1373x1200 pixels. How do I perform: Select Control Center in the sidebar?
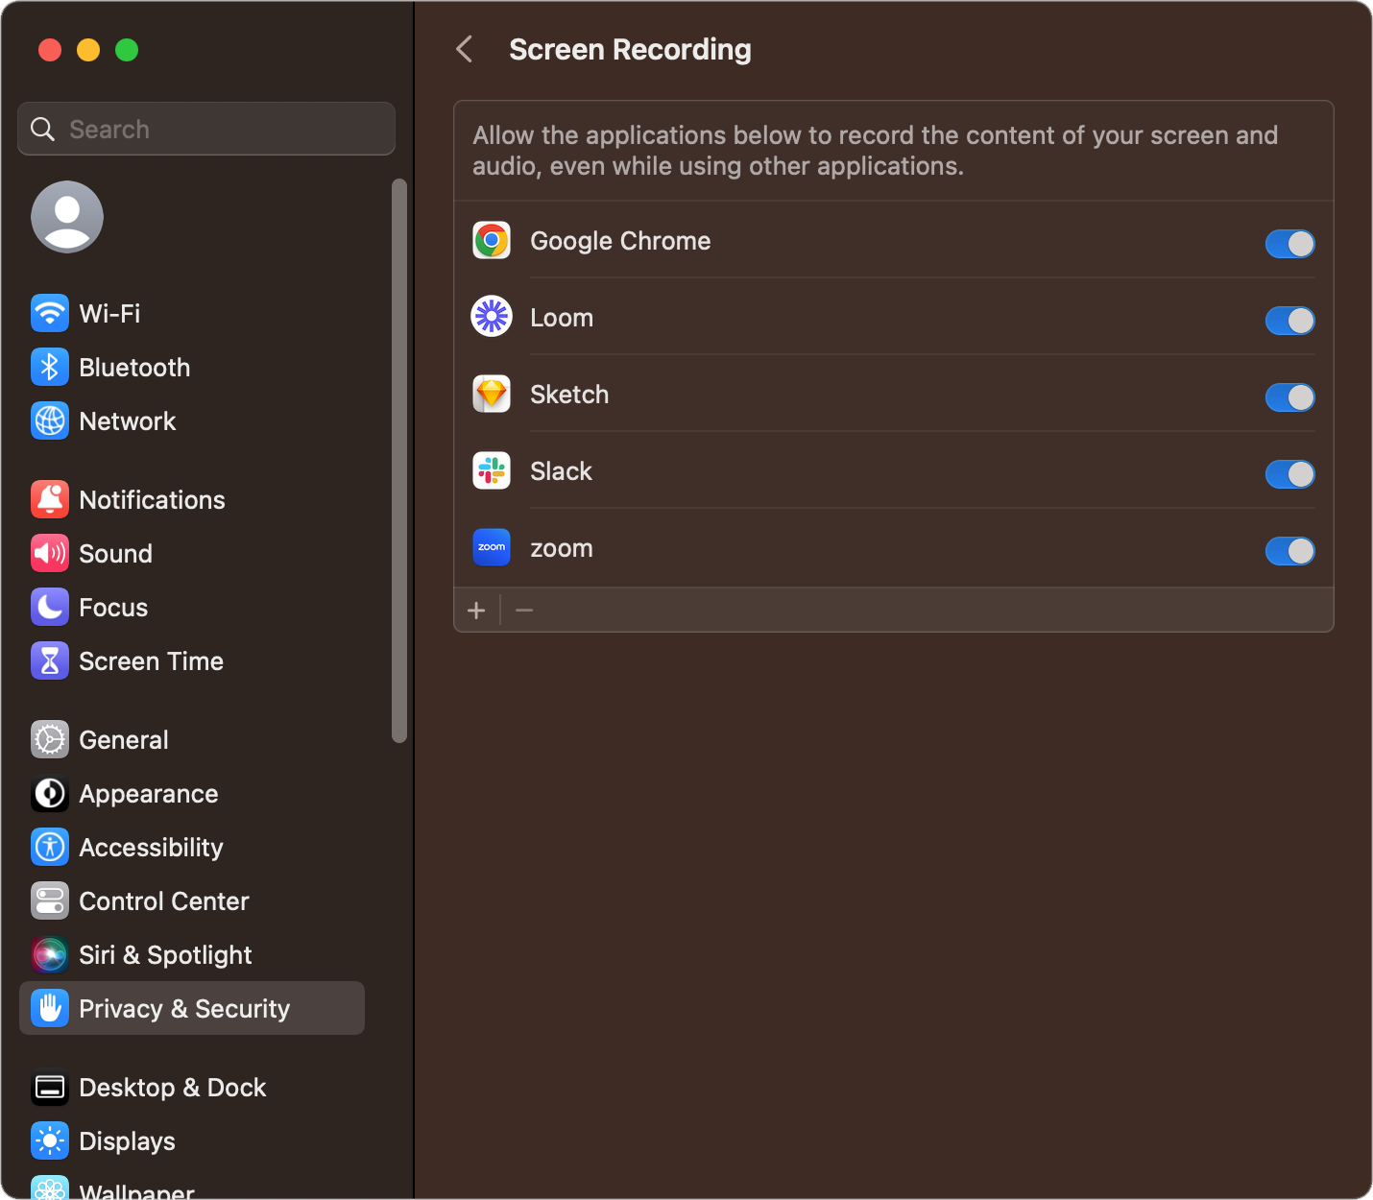[x=192, y=900]
